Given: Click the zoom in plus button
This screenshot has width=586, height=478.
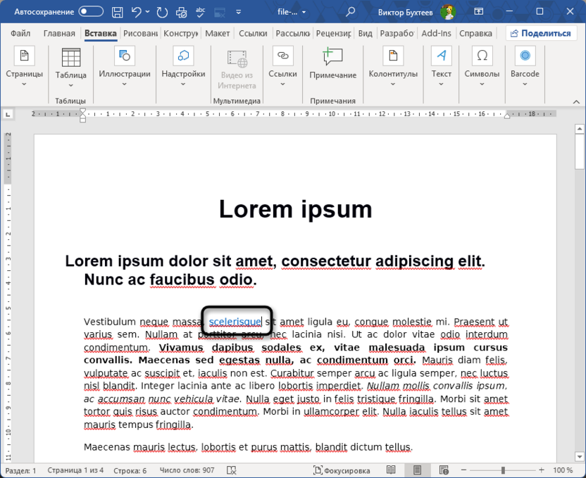Looking at the screenshot, I should (x=542, y=470).
